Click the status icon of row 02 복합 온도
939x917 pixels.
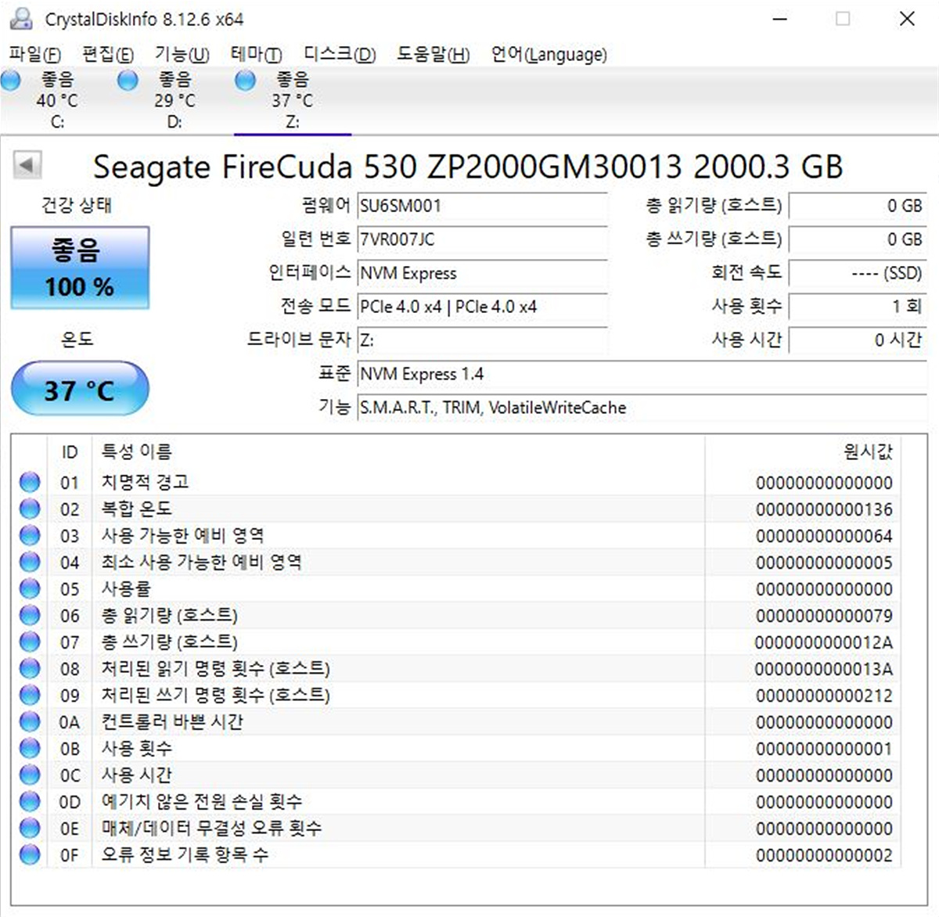pyautogui.click(x=30, y=509)
